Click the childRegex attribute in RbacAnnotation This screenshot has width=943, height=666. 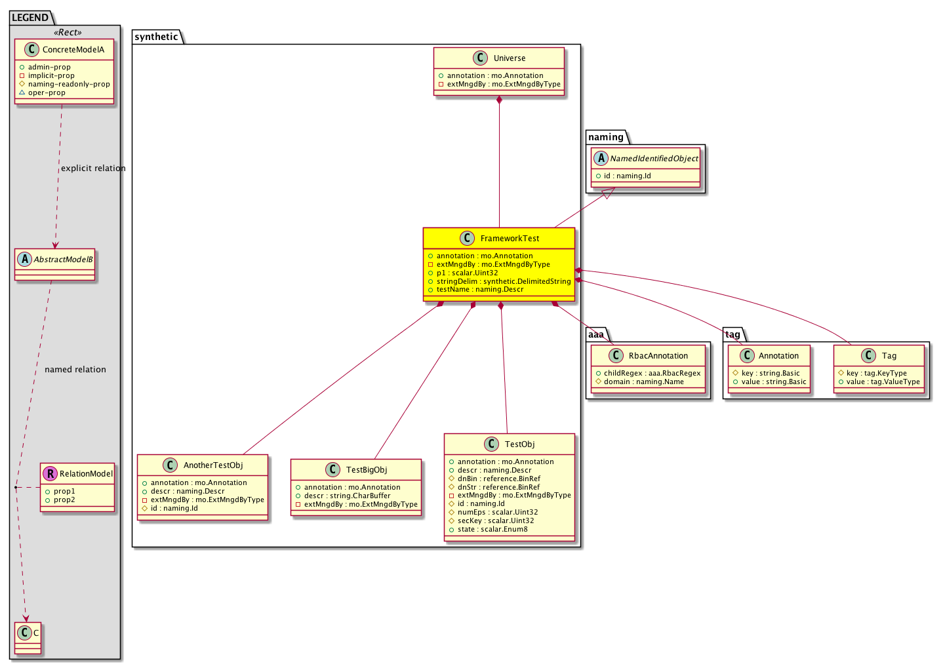tap(648, 373)
